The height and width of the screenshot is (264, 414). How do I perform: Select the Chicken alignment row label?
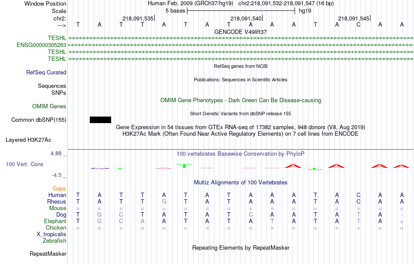tap(56, 227)
